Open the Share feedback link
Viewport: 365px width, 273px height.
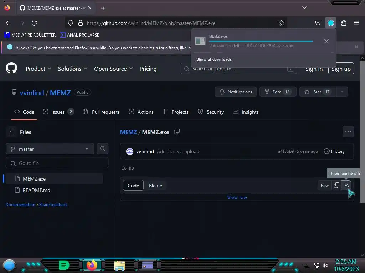click(x=53, y=205)
